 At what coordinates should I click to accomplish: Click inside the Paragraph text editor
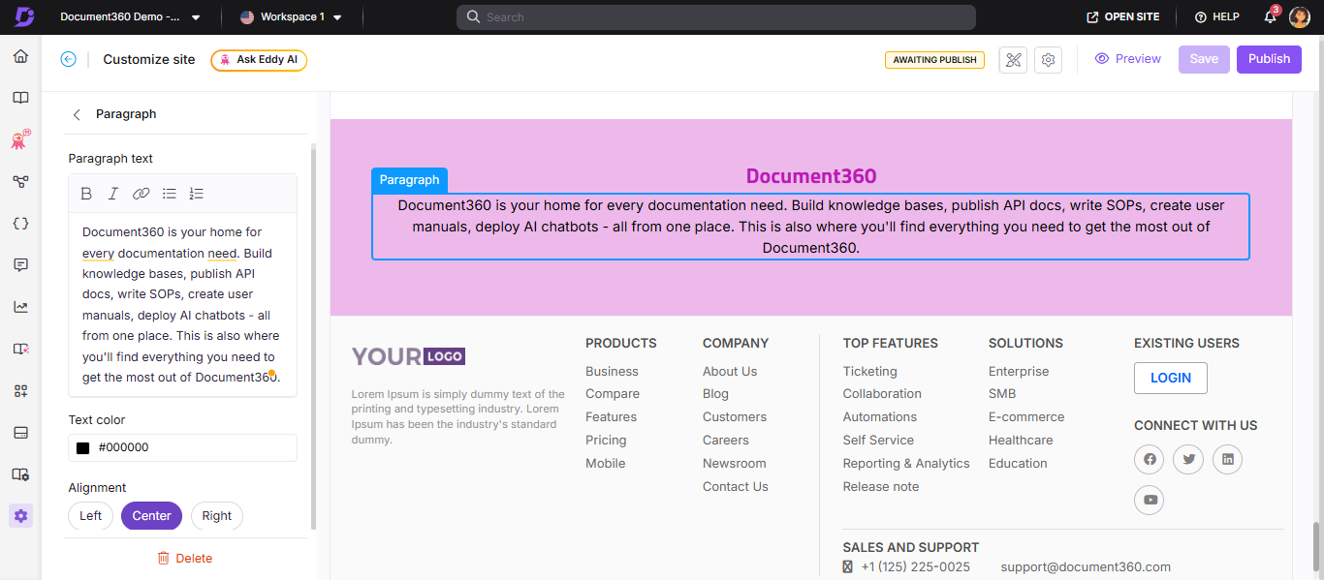point(182,304)
